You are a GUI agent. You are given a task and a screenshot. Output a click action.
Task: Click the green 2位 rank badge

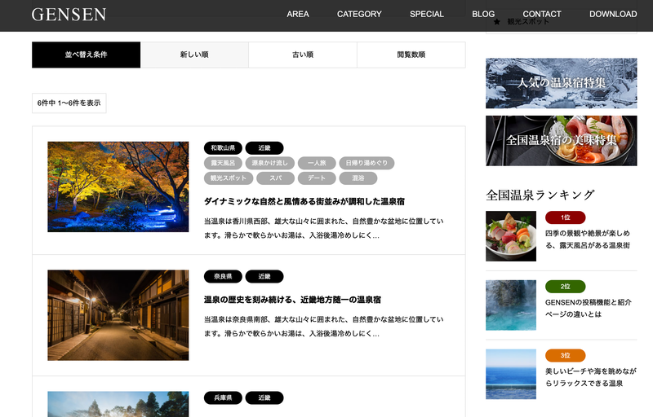pos(565,287)
